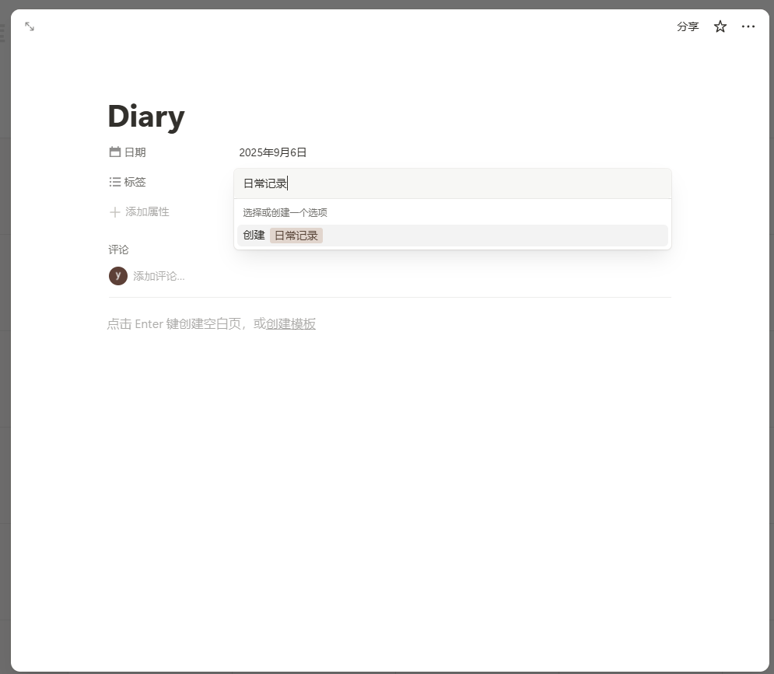
Task: Edit the date value 2025年9月6日
Action: coord(273,152)
